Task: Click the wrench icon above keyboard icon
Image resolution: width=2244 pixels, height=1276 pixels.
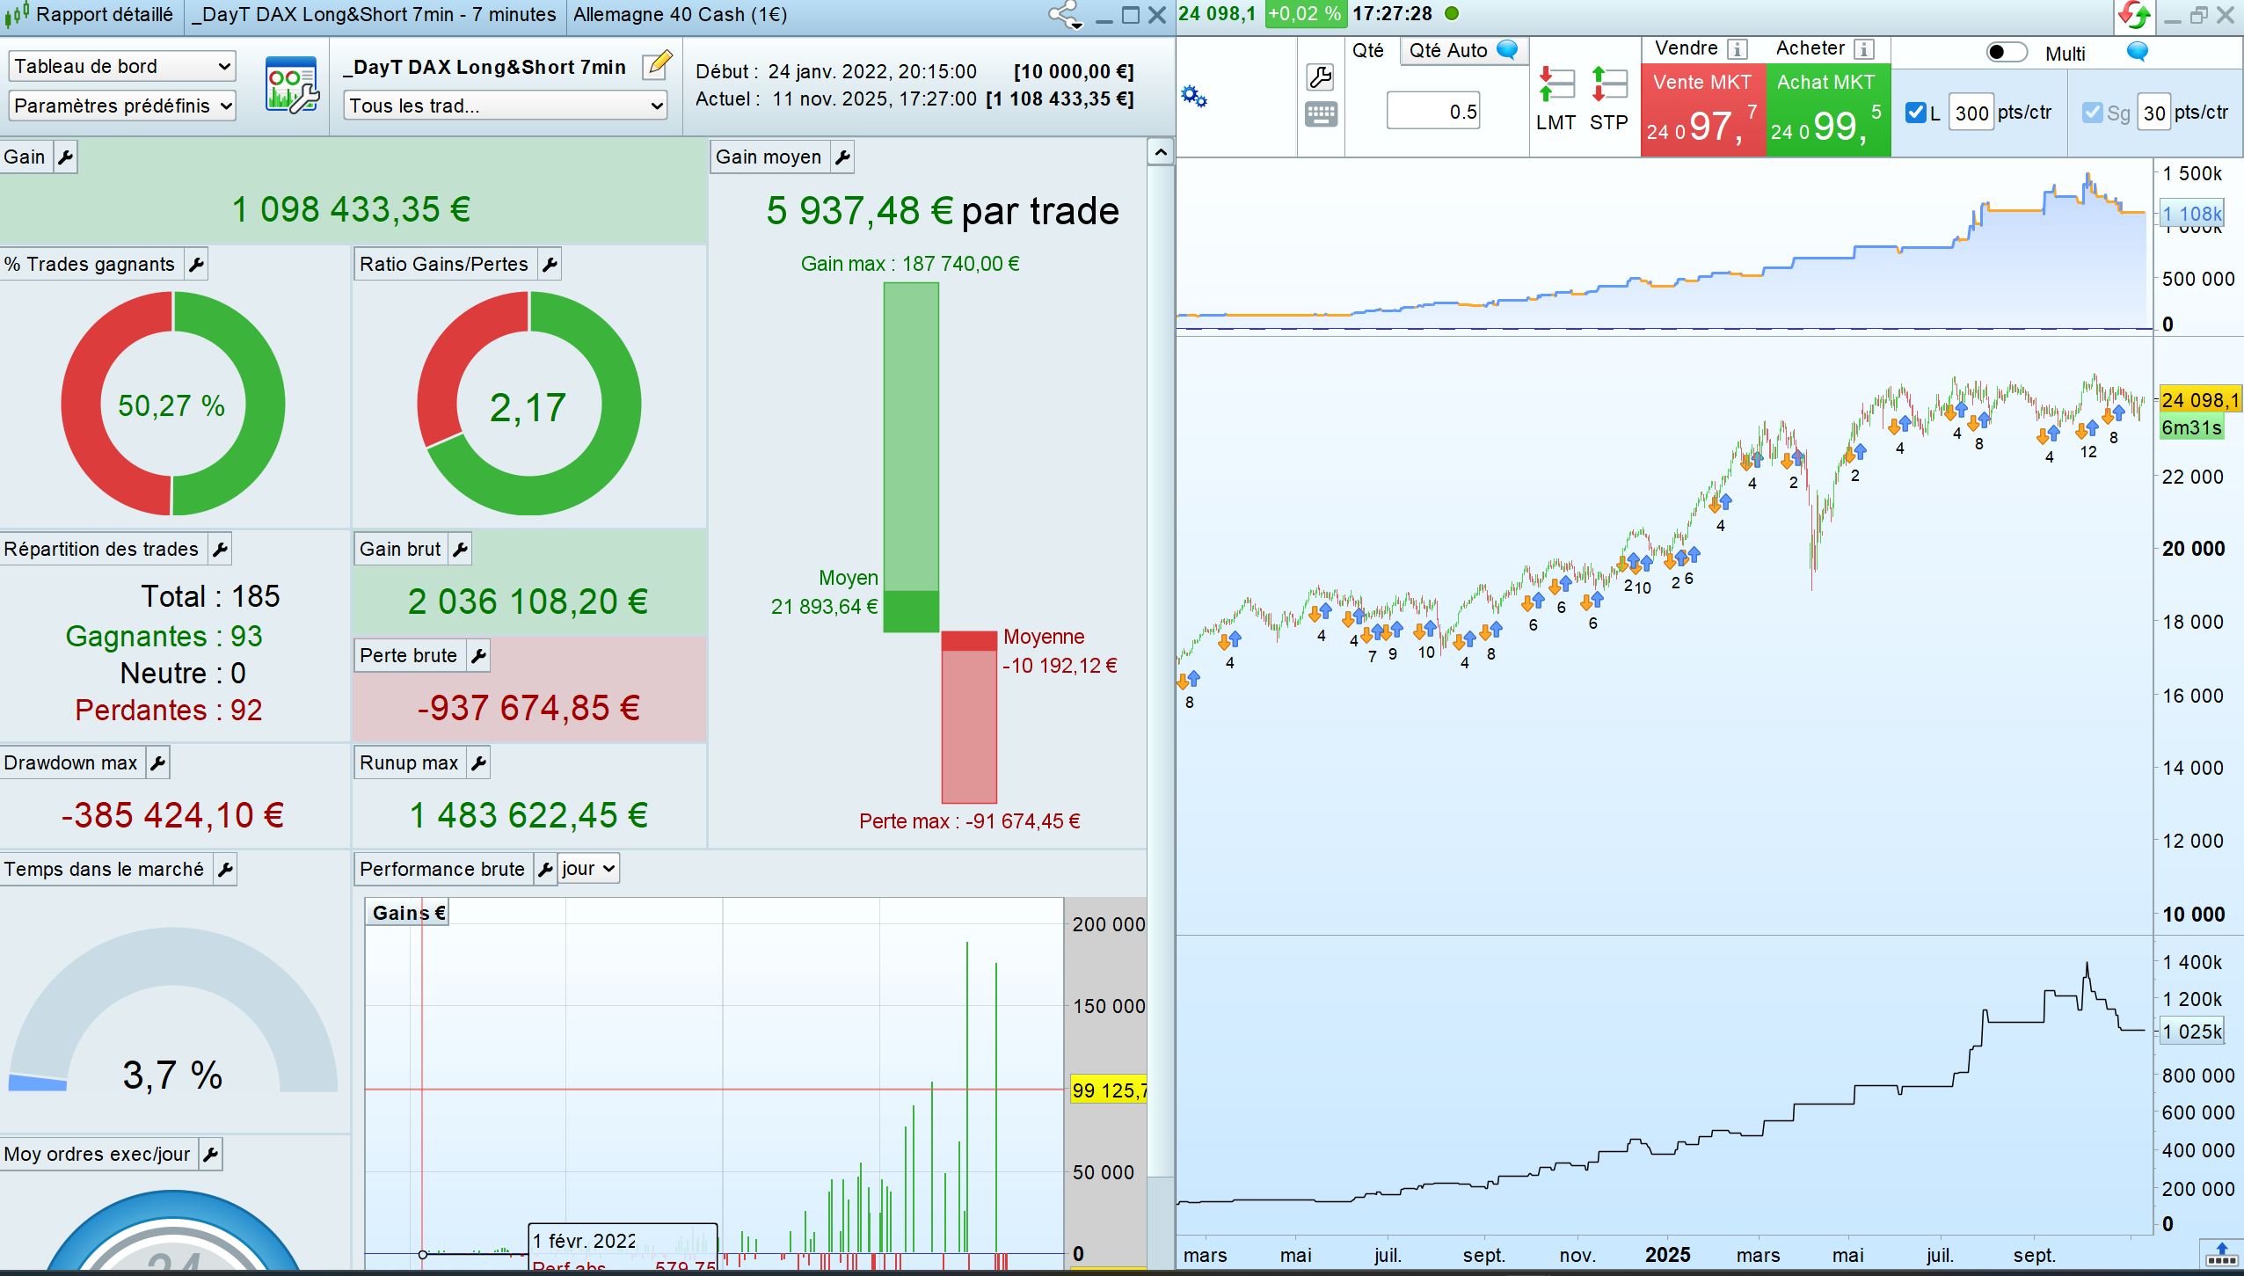Action: [1320, 77]
